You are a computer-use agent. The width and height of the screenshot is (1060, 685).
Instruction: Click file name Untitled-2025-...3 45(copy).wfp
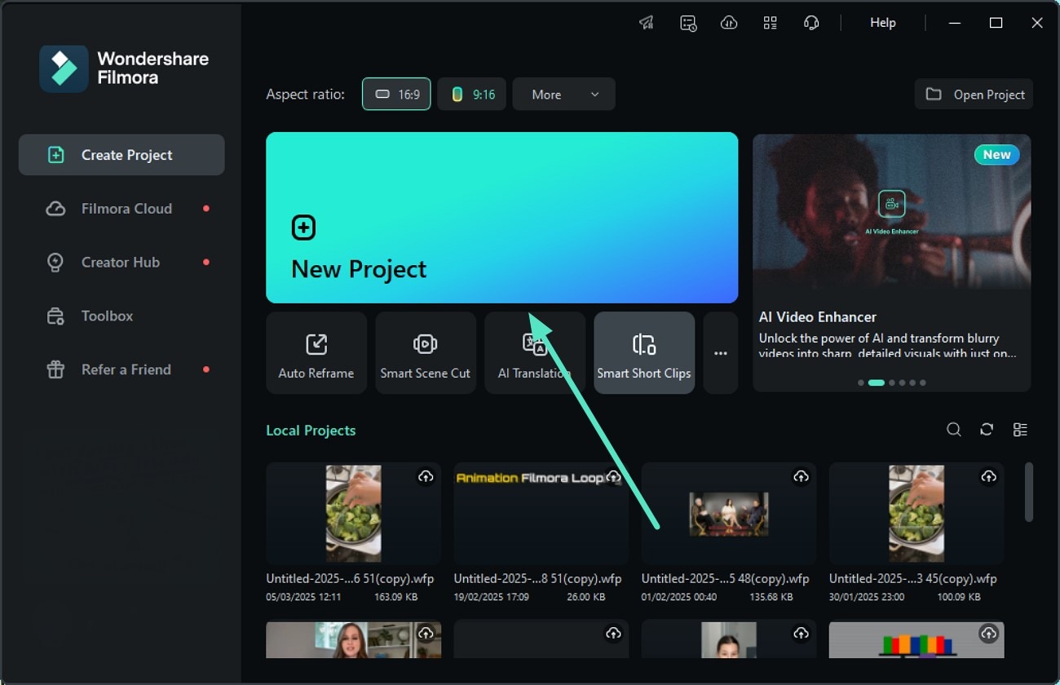[x=912, y=579]
